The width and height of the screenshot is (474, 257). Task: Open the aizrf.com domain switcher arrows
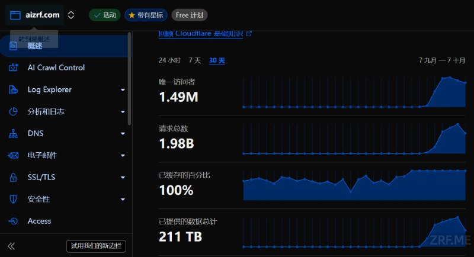(x=71, y=15)
